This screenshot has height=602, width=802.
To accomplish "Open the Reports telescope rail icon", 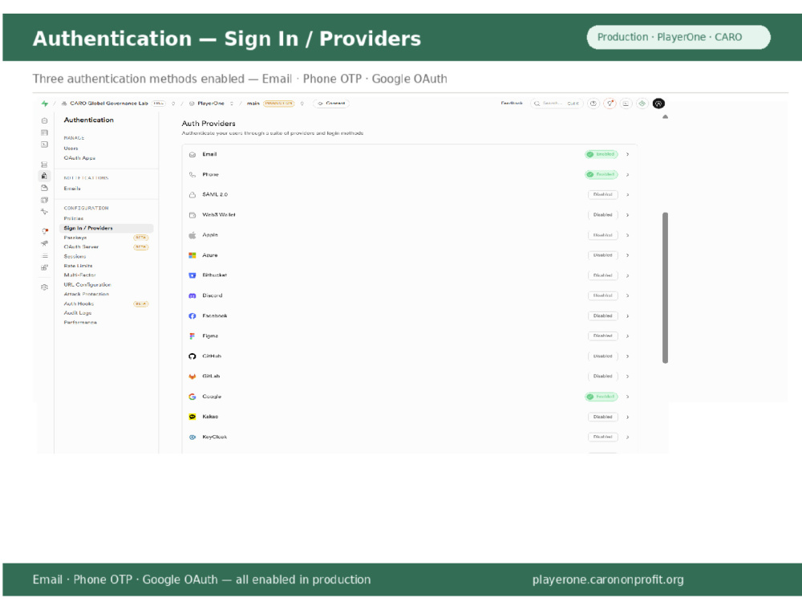I will tap(44, 244).
